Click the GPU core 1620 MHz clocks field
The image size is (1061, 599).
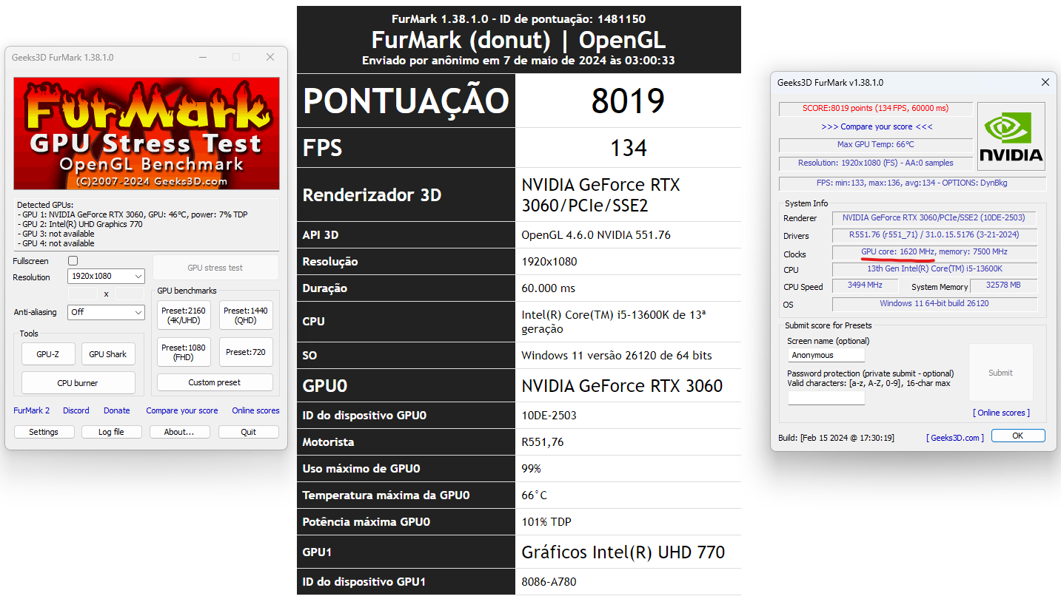pyautogui.click(x=934, y=252)
